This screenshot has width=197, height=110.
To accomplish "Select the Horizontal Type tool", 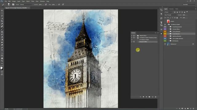I will [x=2, y=50].
